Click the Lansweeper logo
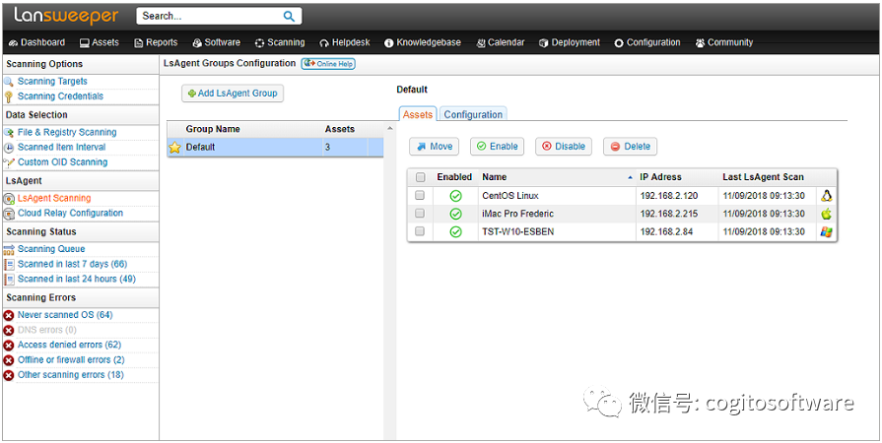The height and width of the screenshot is (443, 882). click(66, 17)
